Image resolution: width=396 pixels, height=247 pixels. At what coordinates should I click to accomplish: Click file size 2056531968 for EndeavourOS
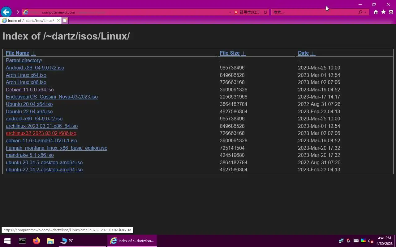coord(234,97)
